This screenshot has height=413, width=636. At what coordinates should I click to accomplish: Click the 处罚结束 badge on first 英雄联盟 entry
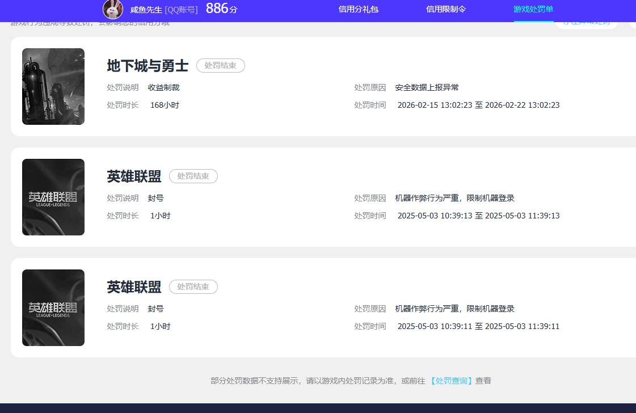point(193,176)
